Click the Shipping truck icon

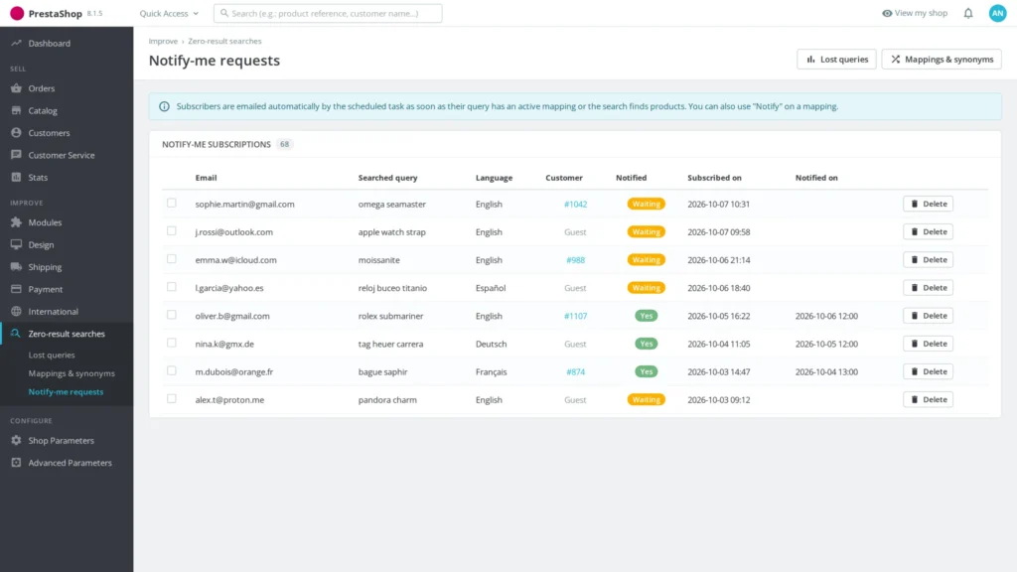click(16, 266)
